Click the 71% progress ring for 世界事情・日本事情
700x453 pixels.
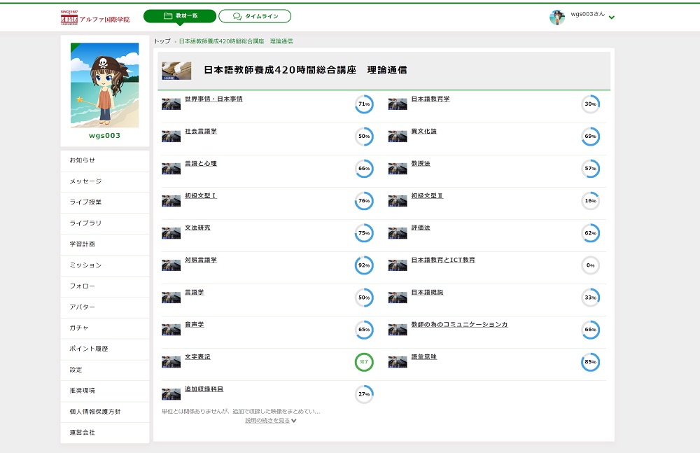pyautogui.click(x=364, y=104)
